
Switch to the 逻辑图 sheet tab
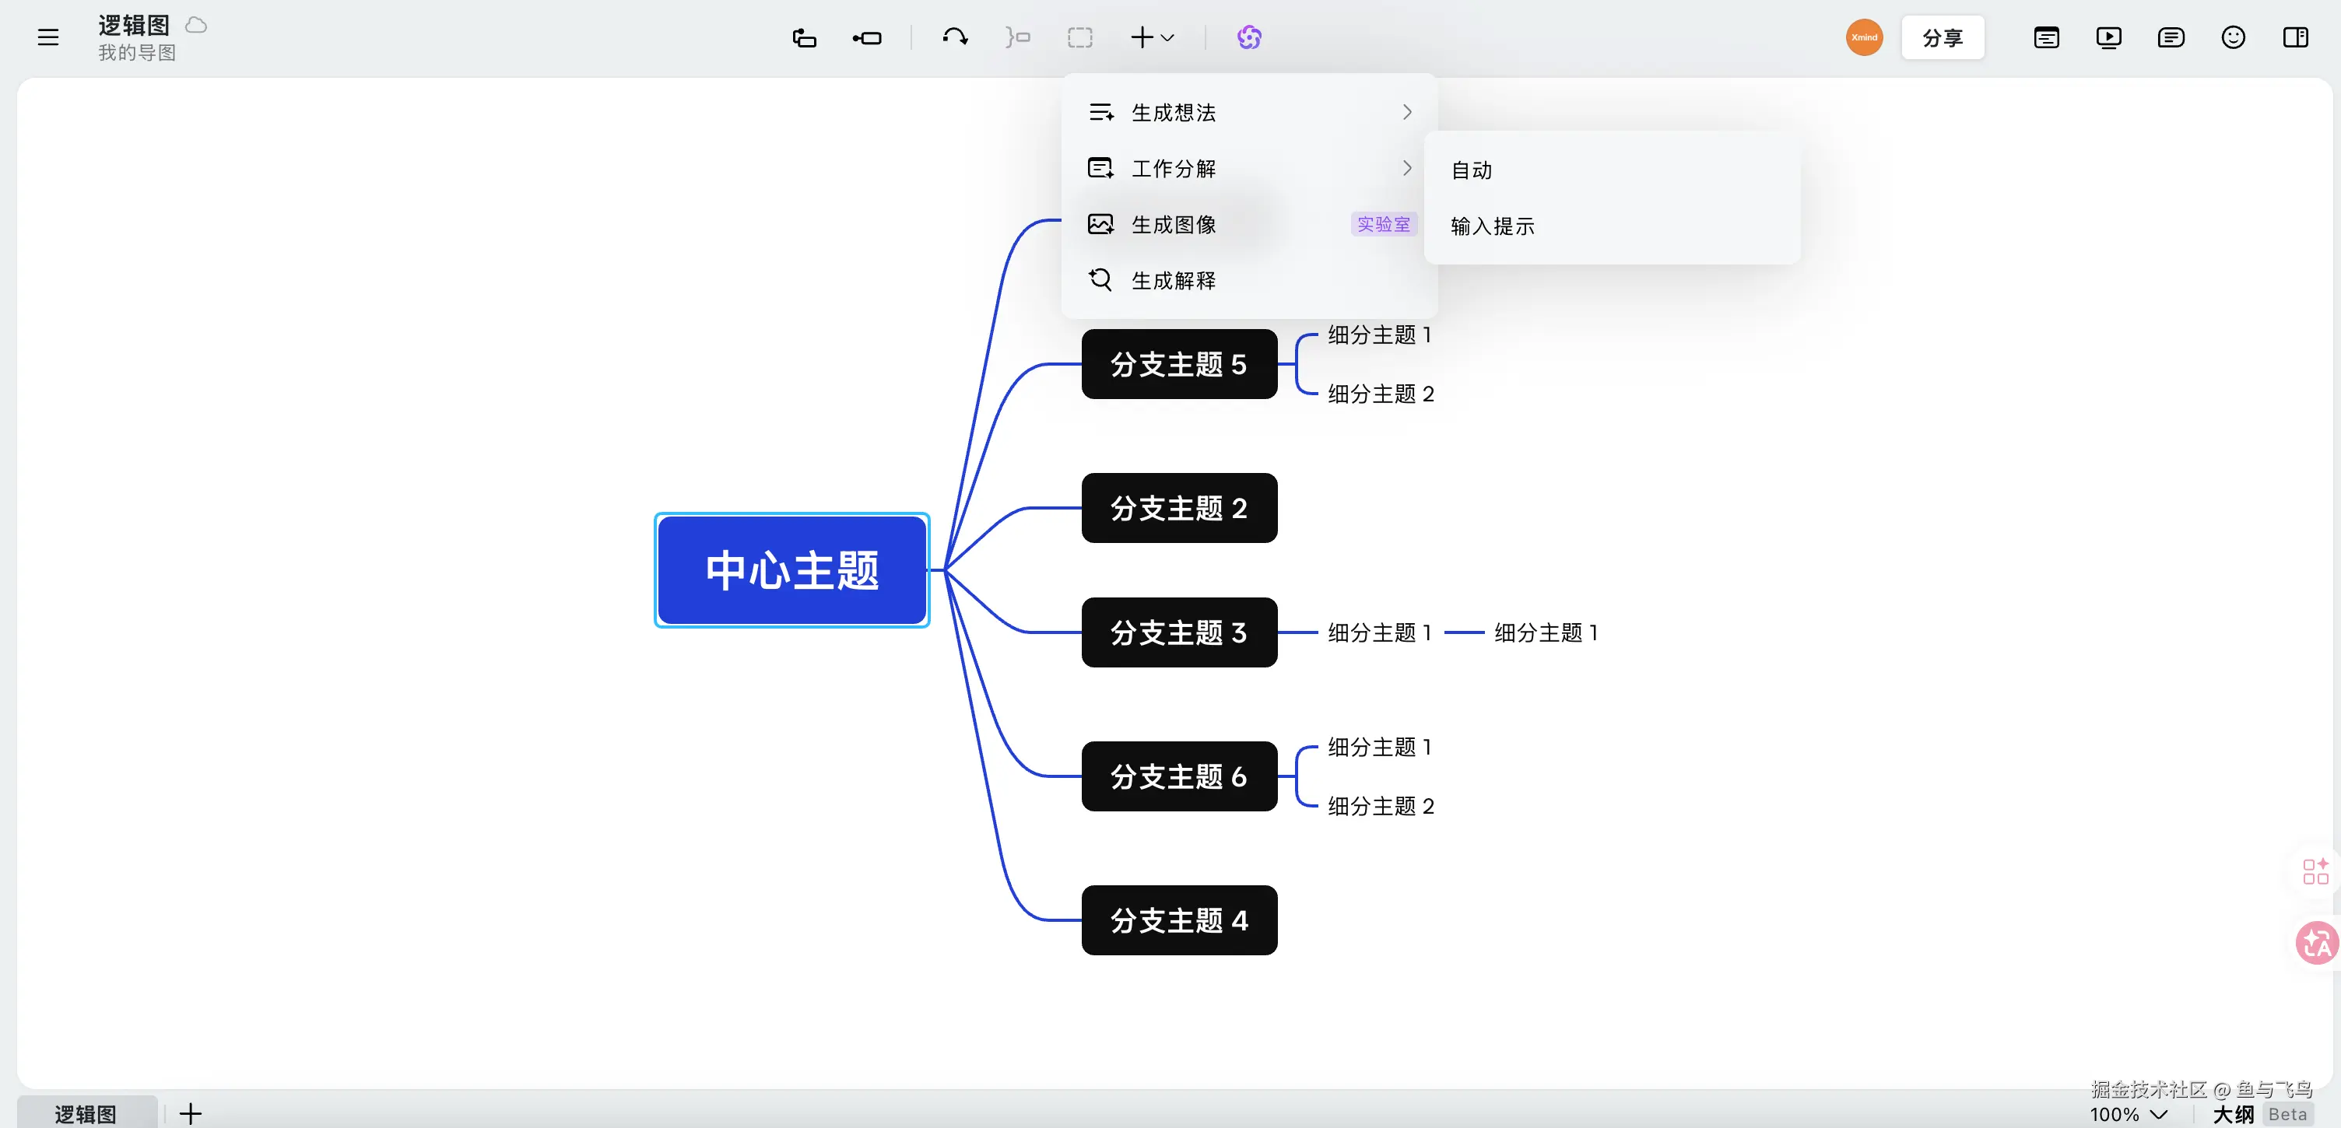tap(86, 1113)
